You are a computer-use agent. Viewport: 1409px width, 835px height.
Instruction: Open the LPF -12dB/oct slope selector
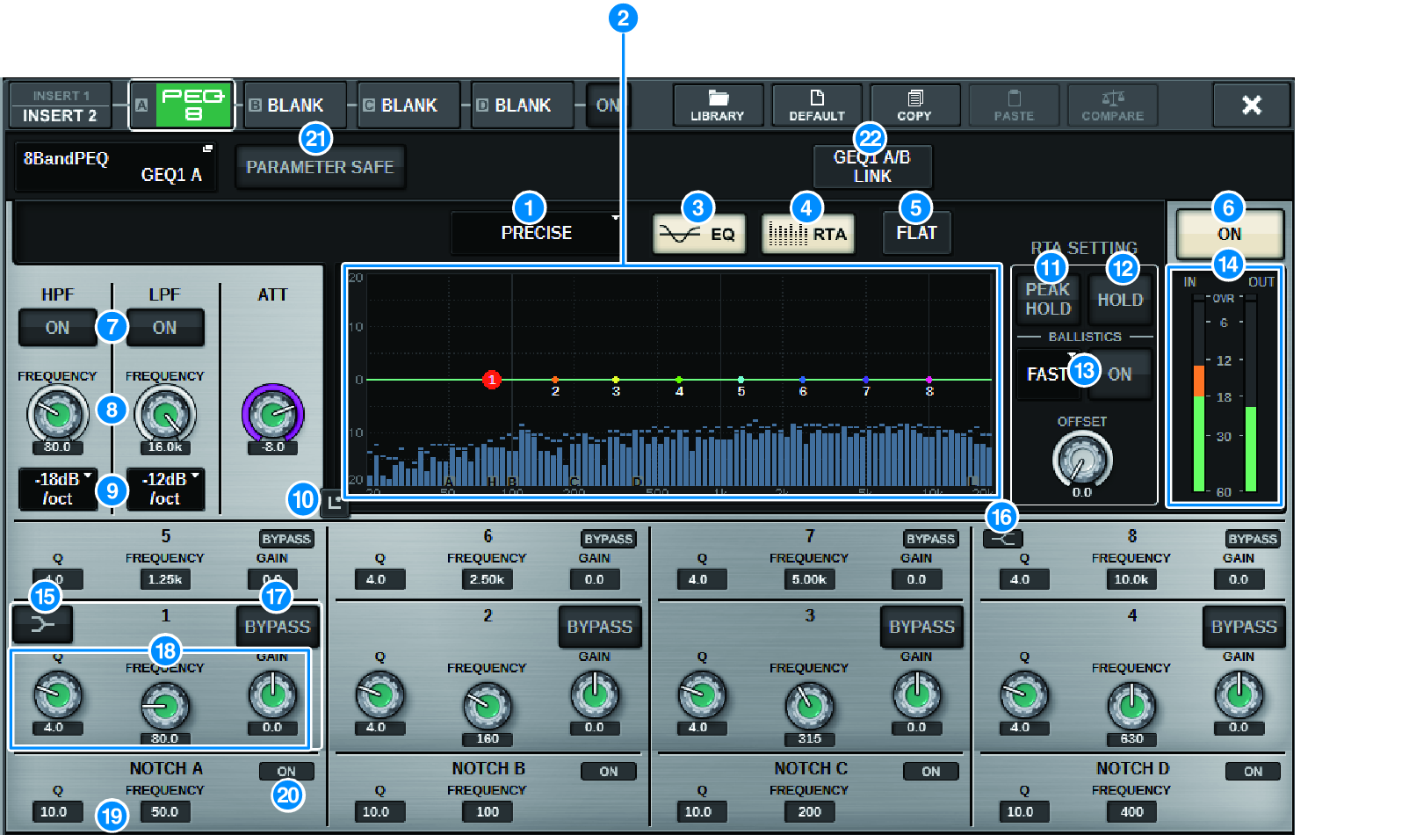click(164, 490)
